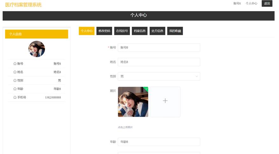The image size is (279, 154).
Task: Click sidebar value 姓名8
Action: point(57,72)
